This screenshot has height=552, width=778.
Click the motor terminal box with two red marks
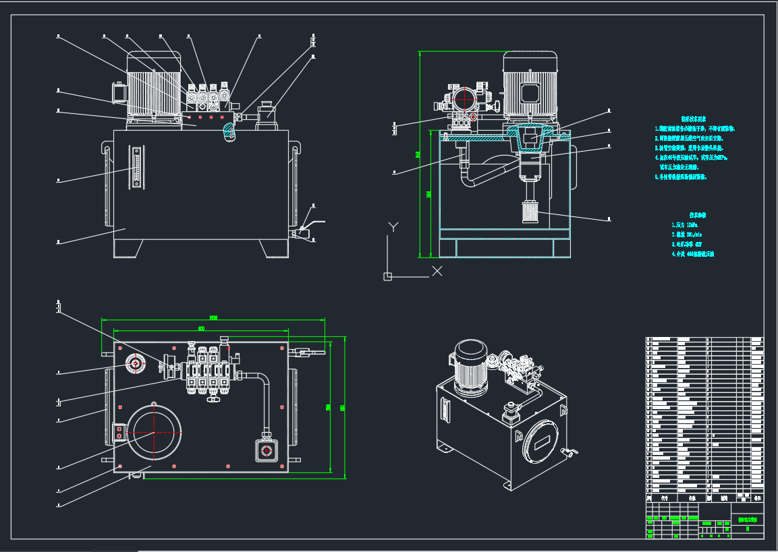click(x=119, y=432)
